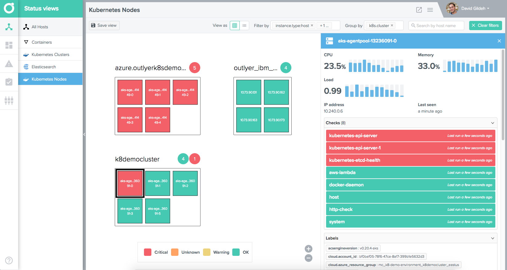Screen dimensions: 507x270
Task: Select Containers view
Action: coord(50,42)
